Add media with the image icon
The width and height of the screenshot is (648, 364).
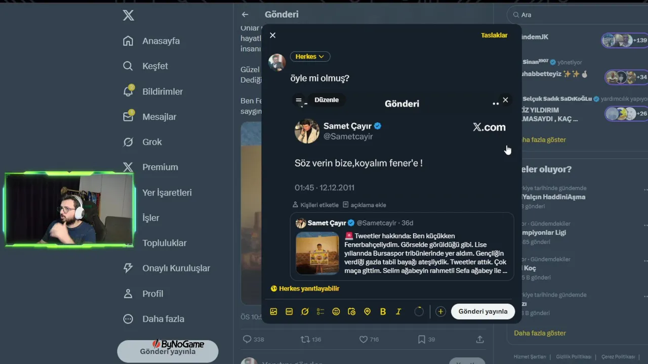pyautogui.click(x=274, y=312)
